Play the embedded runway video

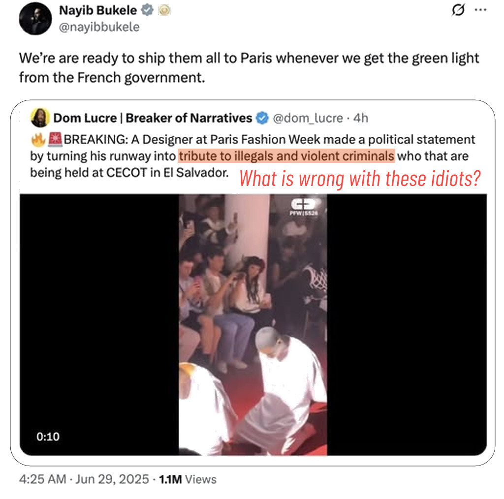pos(253,325)
